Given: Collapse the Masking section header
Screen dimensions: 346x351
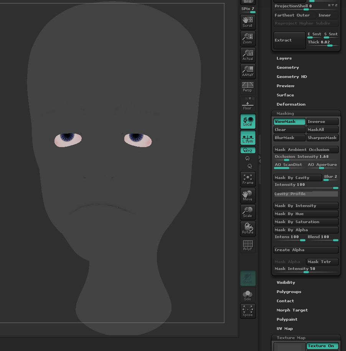Looking at the screenshot, I should click(285, 114).
